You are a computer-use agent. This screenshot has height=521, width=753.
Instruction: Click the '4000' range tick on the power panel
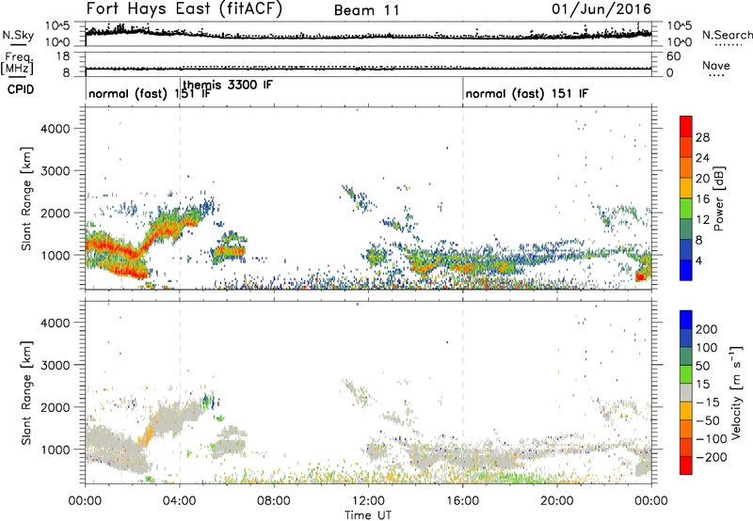(x=56, y=129)
